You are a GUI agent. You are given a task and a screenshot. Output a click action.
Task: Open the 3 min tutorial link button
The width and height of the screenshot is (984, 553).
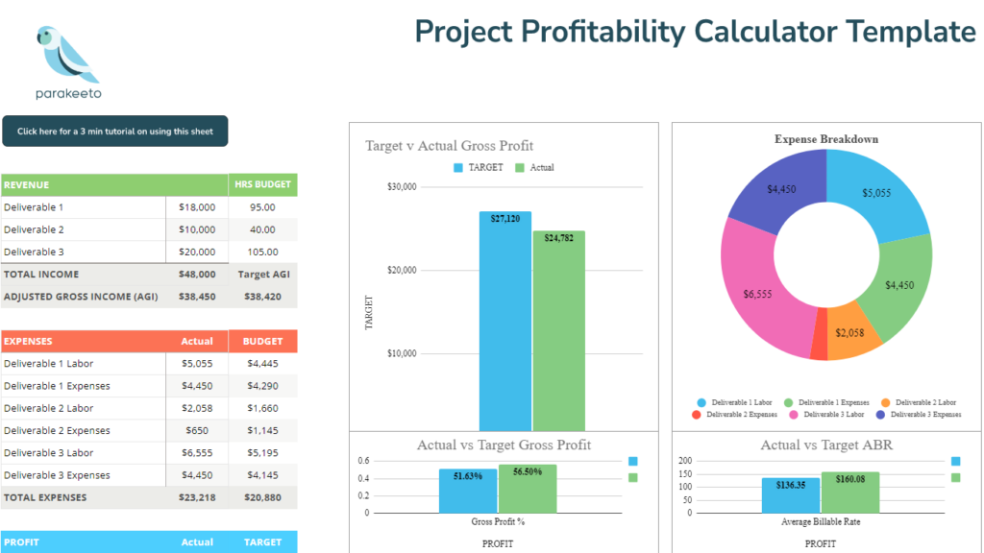[114, 132]
